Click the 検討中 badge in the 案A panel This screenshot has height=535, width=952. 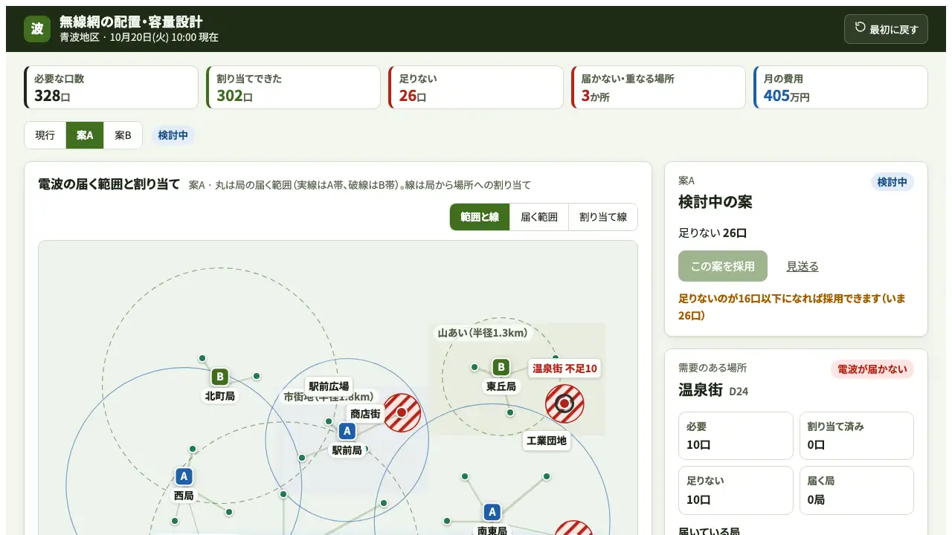point(892,182)
